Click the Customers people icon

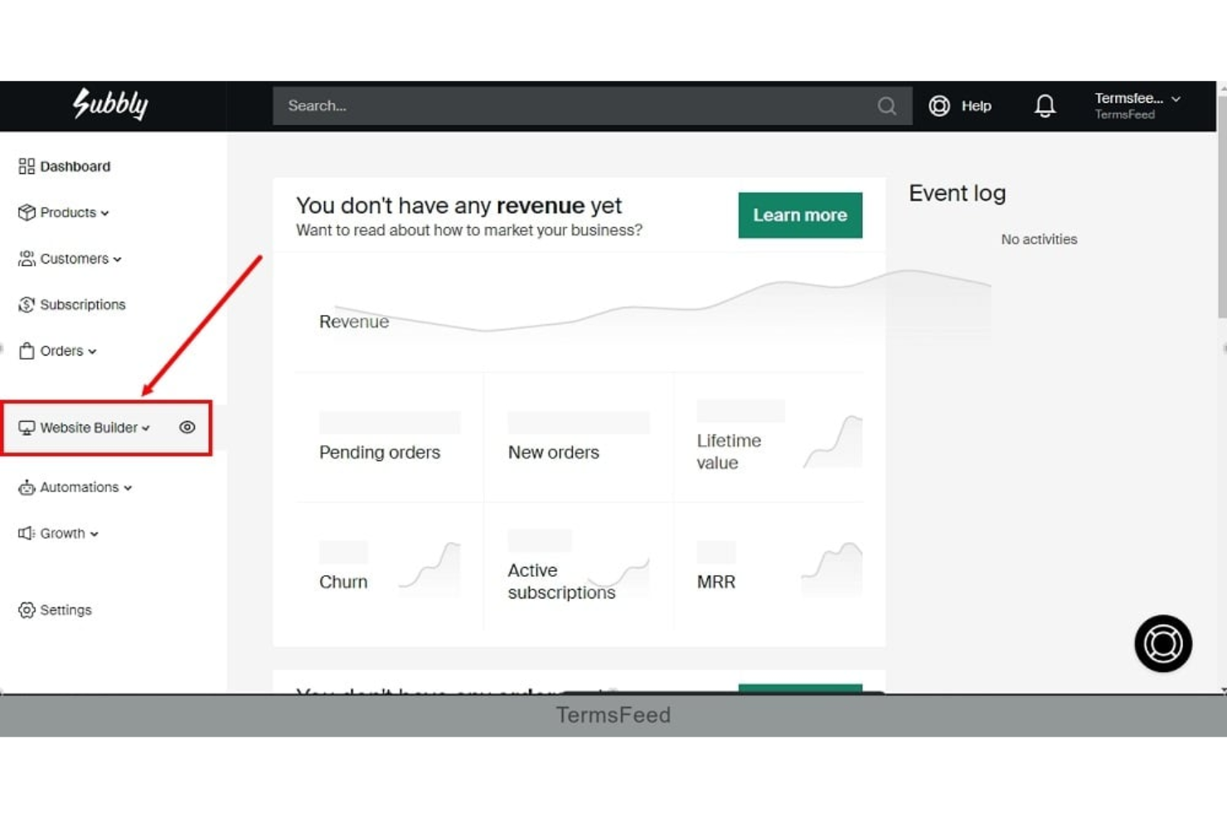pos(26,259)
